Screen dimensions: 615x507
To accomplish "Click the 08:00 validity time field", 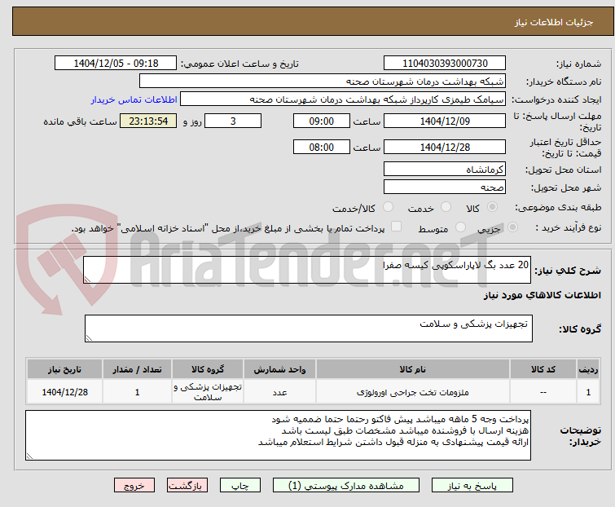I will (x=322, y=148).
